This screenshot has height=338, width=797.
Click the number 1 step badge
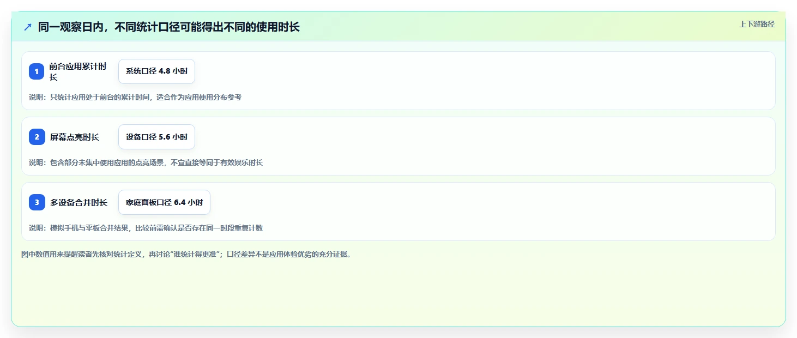coord(37,71)
